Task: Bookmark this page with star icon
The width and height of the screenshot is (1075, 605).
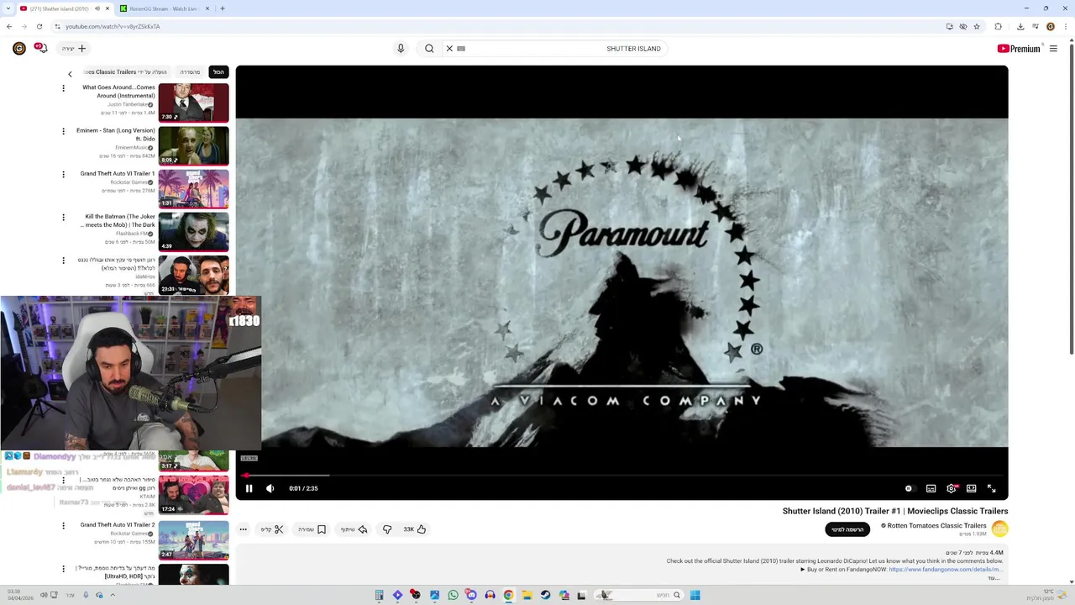Action: pyautogui.click(x=977, y=26)
